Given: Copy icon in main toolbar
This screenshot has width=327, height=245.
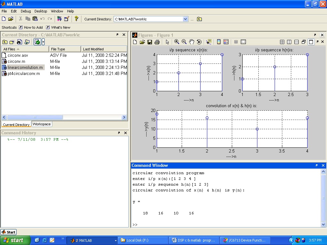Looking at the screenshot, I should pyautogui.click(x=28, y=19).
